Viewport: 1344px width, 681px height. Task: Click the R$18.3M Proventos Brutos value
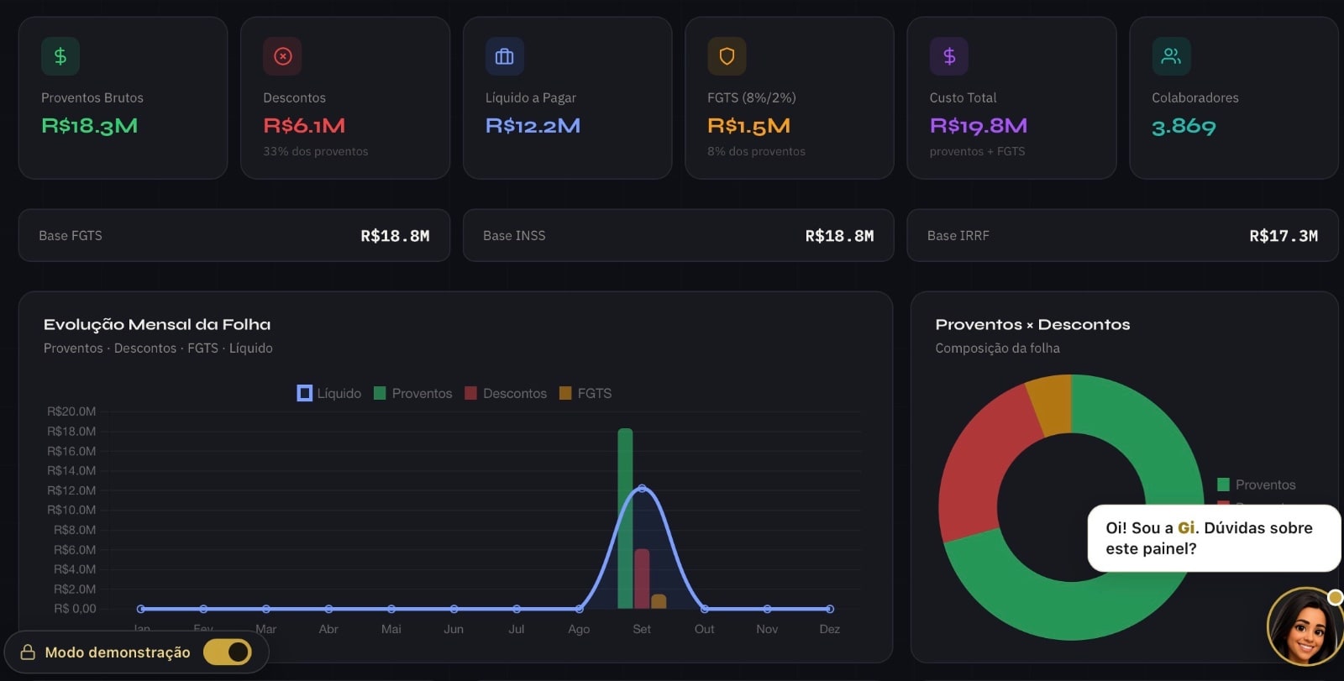[x=90, y=126]
